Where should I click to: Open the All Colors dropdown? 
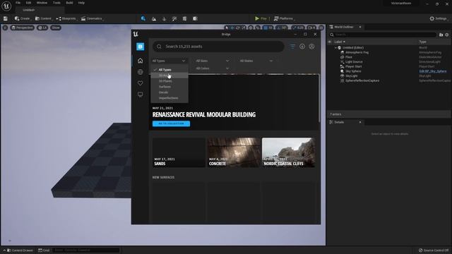[213, 68]
